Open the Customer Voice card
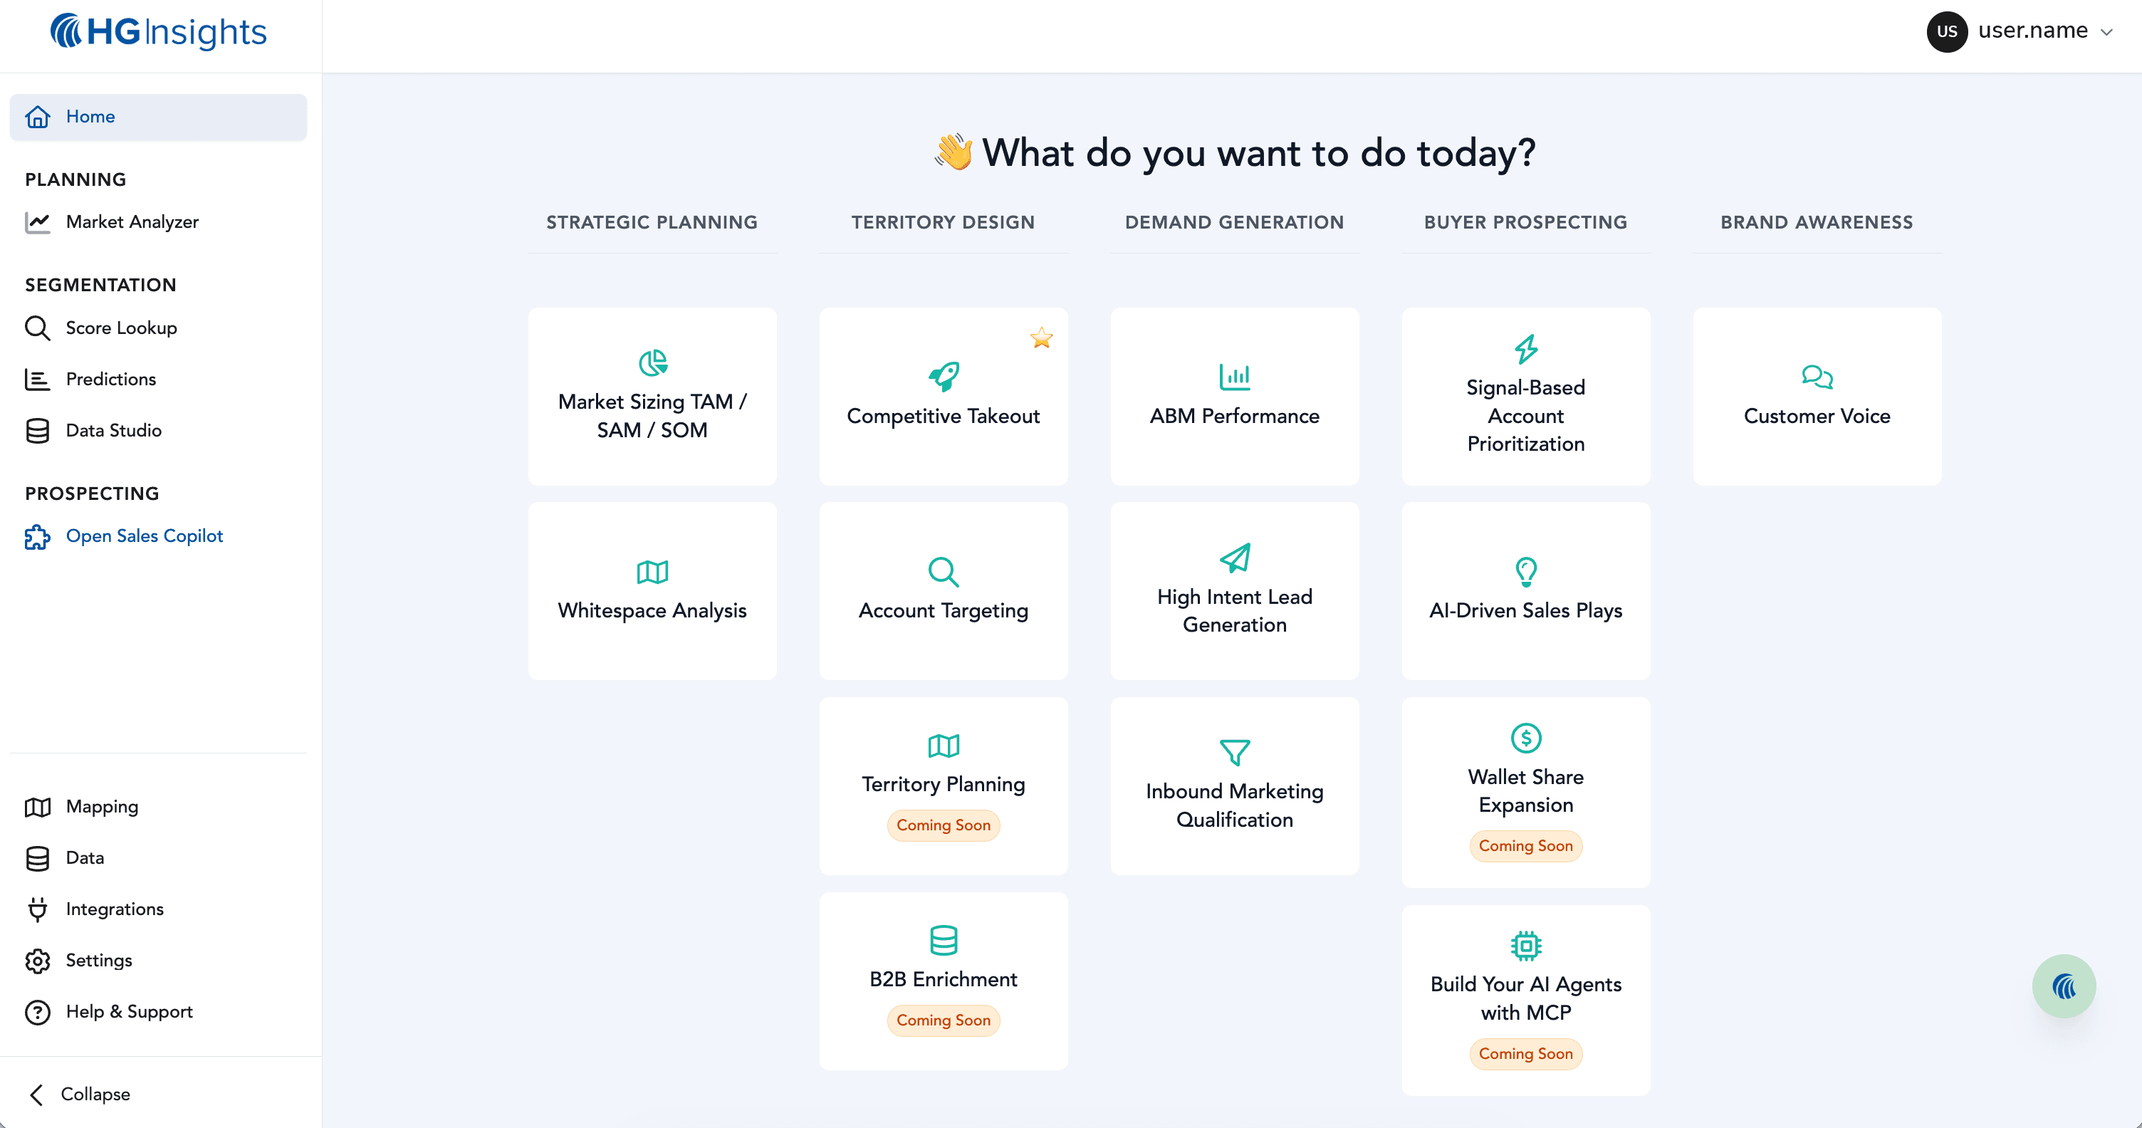Viewport: 2142px width, 1128px height. coord(1817,397)
